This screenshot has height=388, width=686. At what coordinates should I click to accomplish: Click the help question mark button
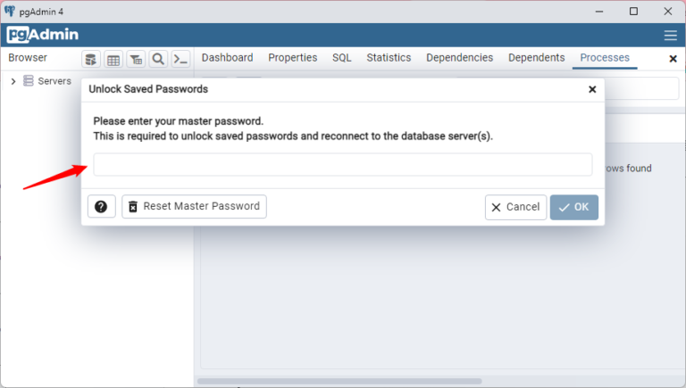(101, 207)
